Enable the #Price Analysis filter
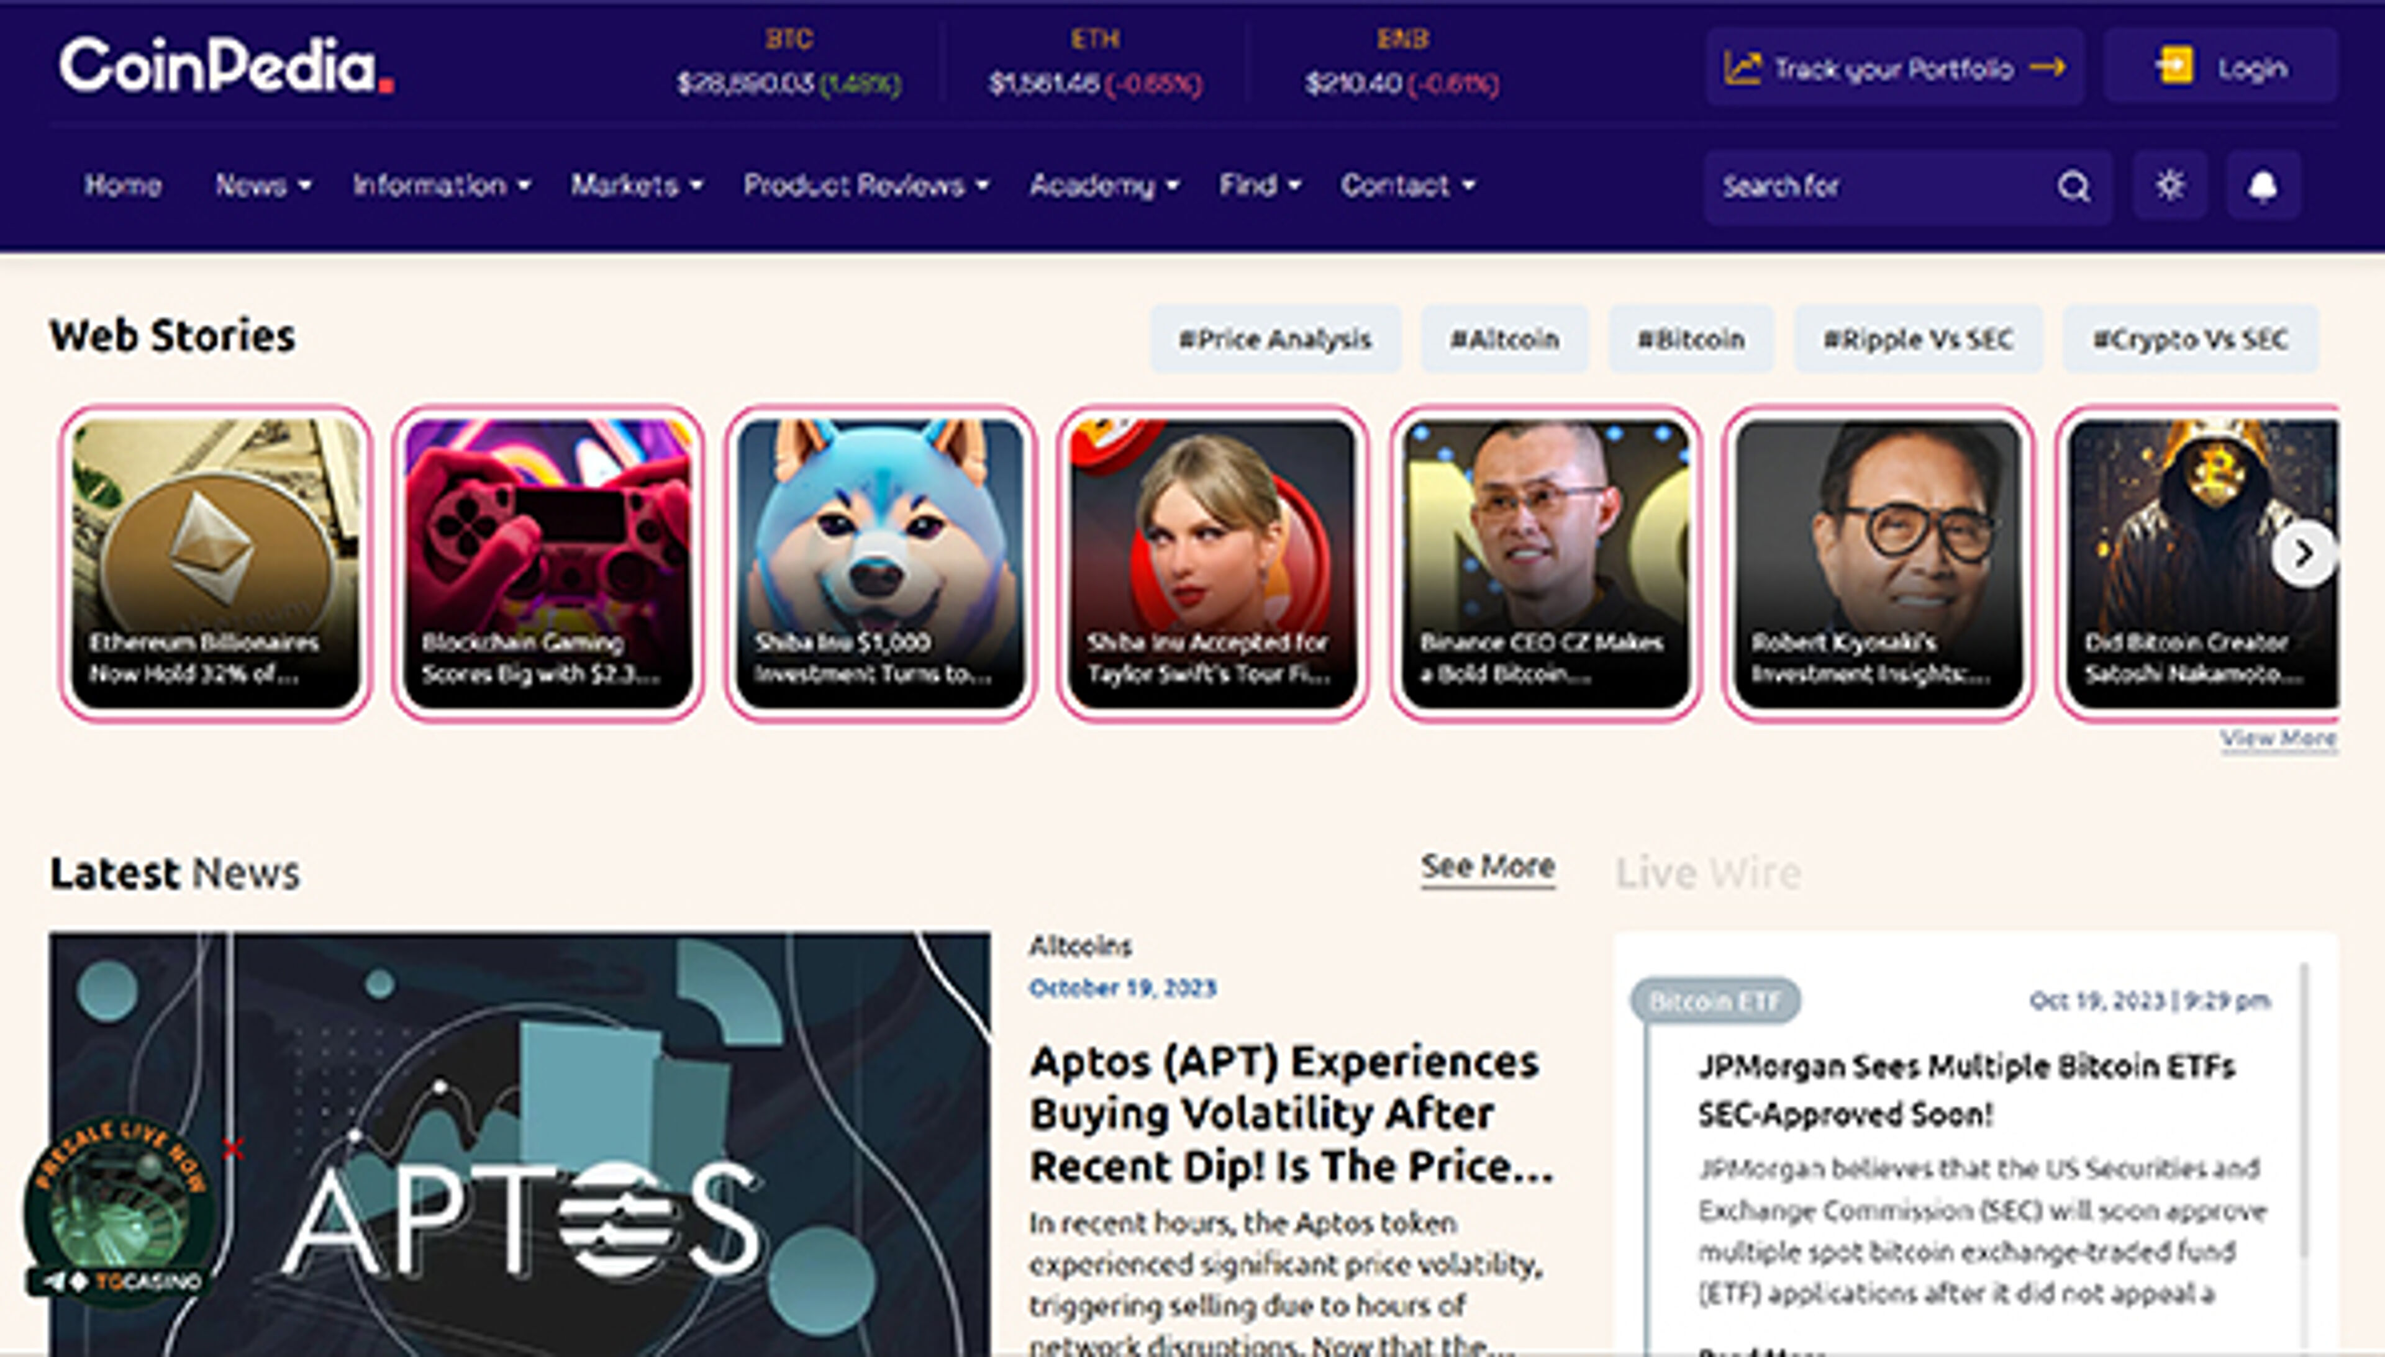This screenshot has width=2385, height=1357. [1274, 339]
